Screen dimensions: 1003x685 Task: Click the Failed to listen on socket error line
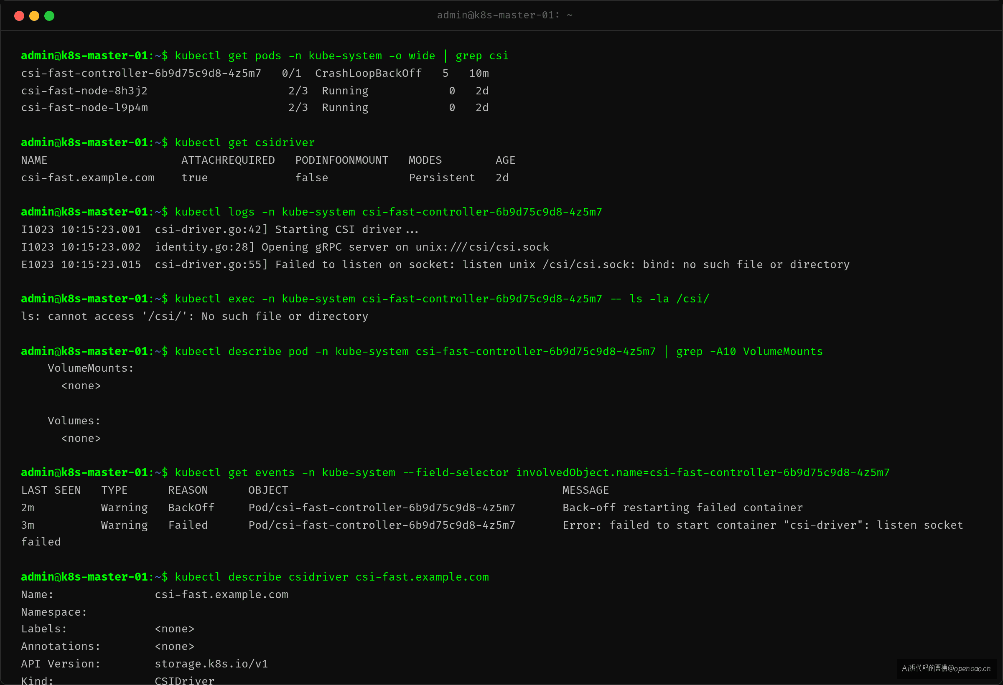click(435, 265)
